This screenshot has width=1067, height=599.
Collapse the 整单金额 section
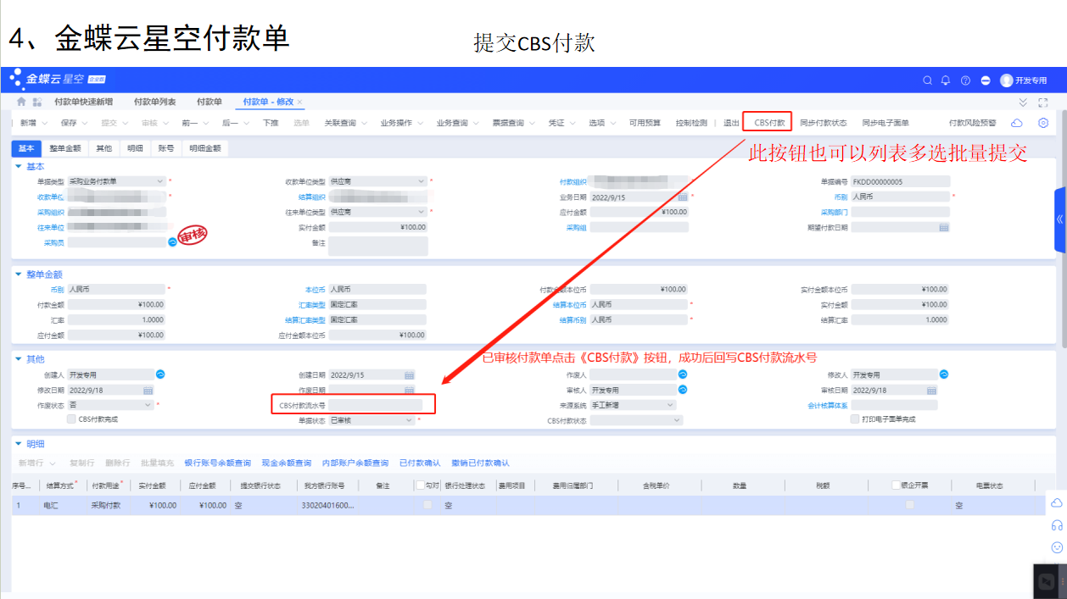point(20,275)
